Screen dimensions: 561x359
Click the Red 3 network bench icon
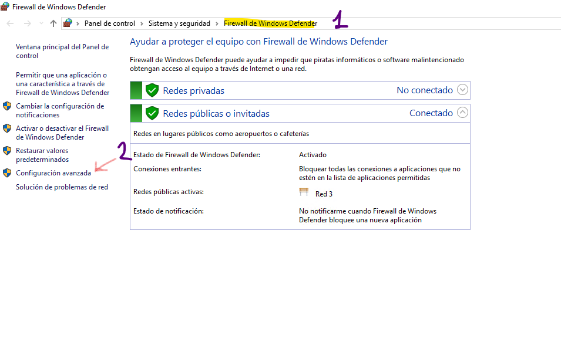pyautogui.click(x=304, y=193)
